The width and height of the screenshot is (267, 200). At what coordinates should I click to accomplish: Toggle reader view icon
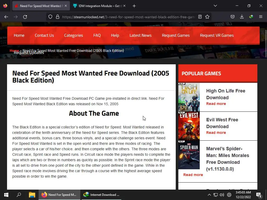[x=200, y=17]
